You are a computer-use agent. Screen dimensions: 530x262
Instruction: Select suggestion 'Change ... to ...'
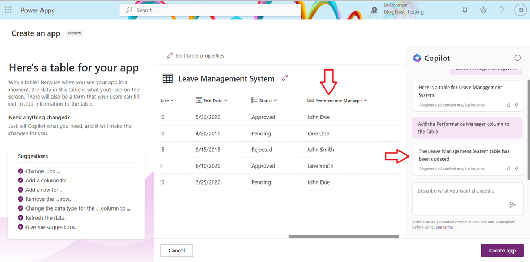[x=43, y=171]
